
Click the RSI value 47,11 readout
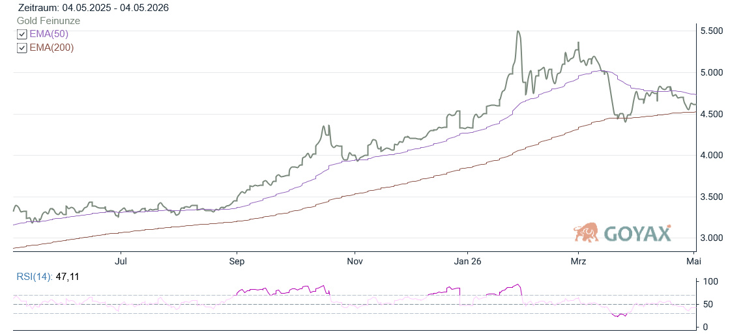coord(66,277)
